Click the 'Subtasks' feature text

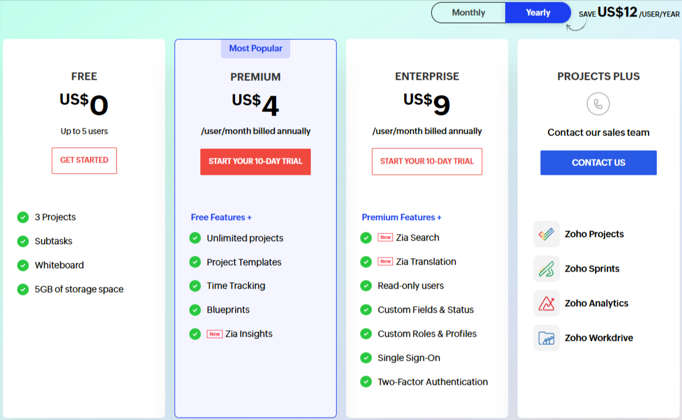point(53,241)
